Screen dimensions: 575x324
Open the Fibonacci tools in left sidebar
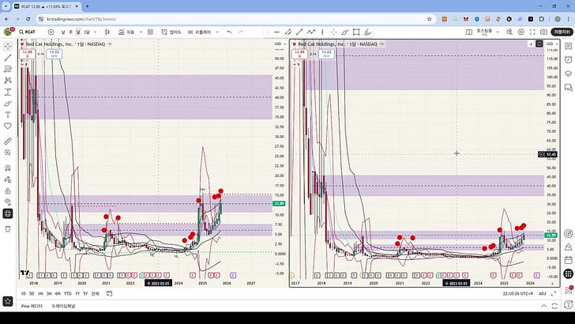pyautogui.click(x=8, y=69)
